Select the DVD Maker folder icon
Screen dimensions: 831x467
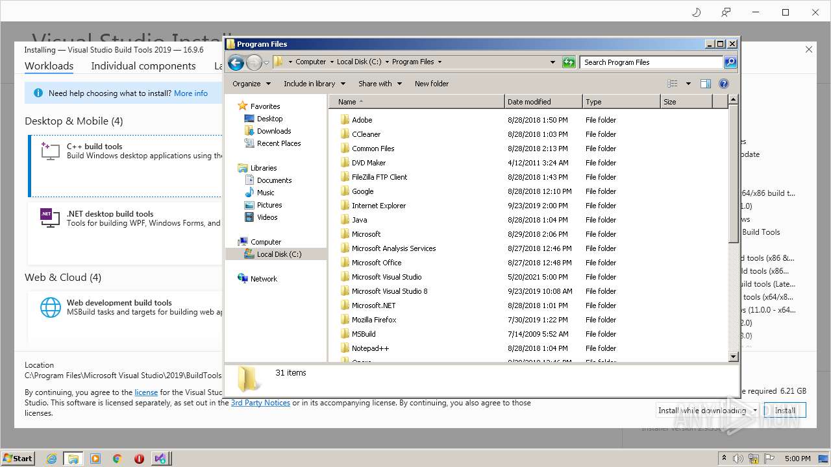(x=345, y=163)
